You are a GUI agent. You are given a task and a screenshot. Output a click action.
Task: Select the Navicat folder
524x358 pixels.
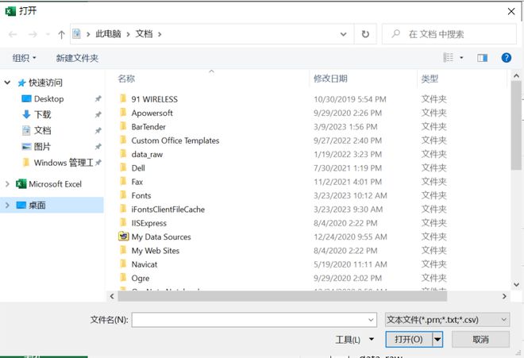click(x=144, y=264)
